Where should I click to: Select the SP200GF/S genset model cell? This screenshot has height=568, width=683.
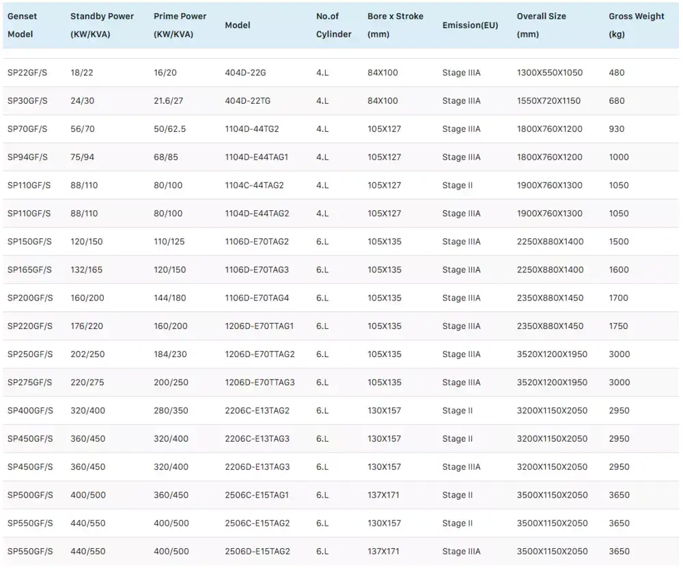30,298
